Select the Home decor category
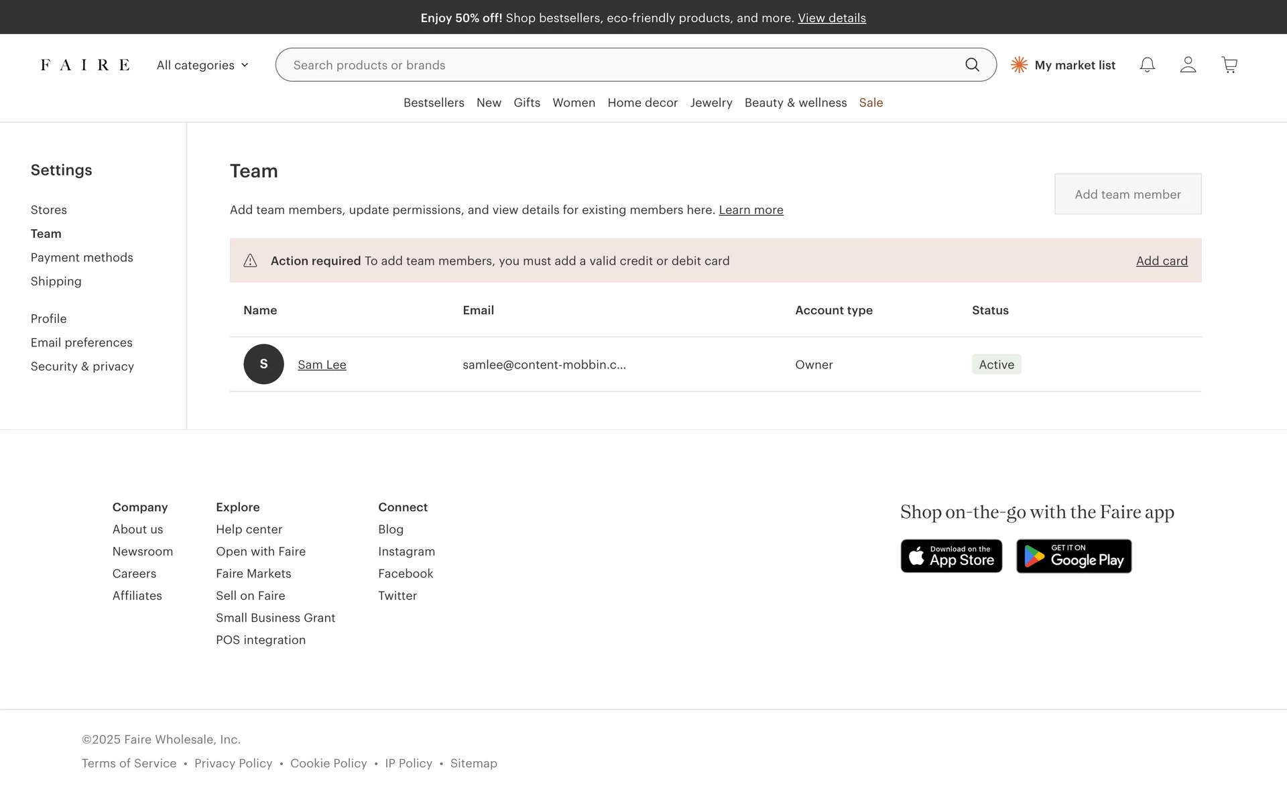Image resolution: width=1287 pixels, height=804 pixels. coord(642,103)
